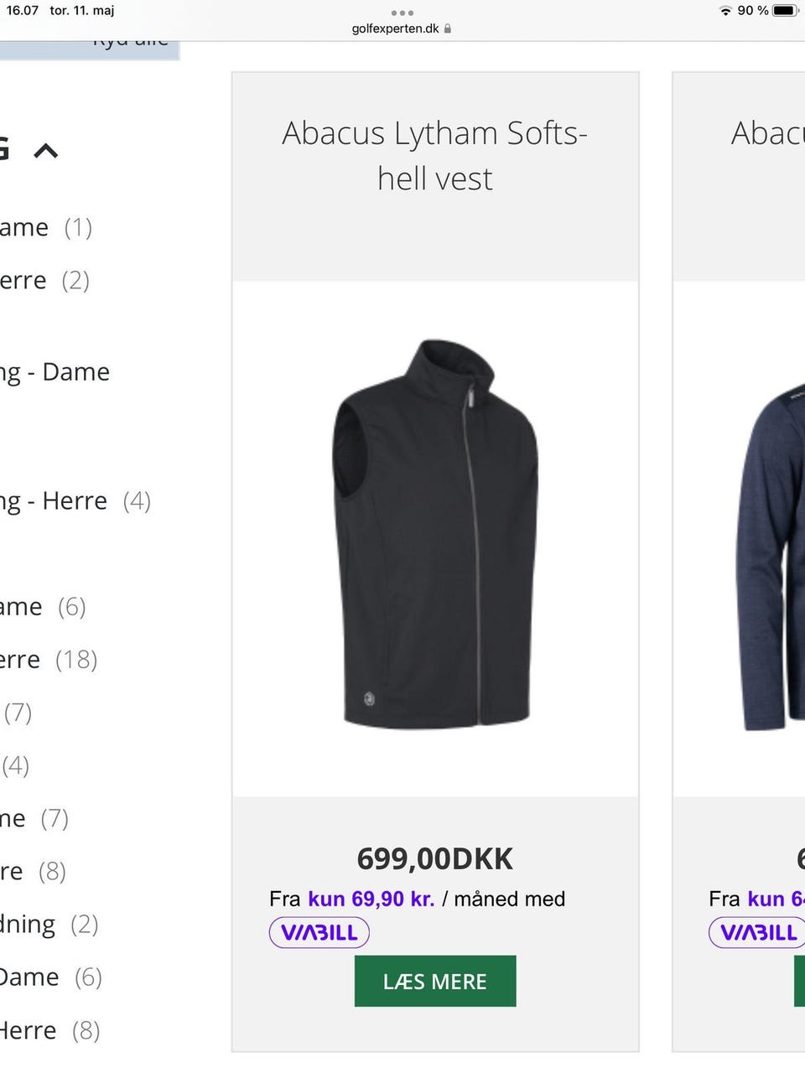Click ViaBill logo on the second product card

coord(757,932)
